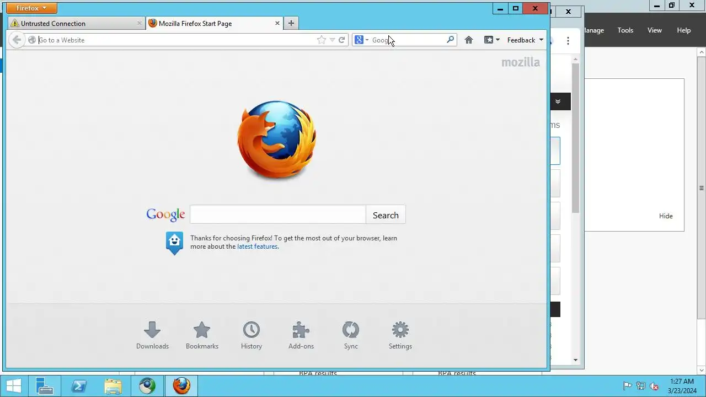The image size is (706, 397).
Task: Click the Go to a Website address field
Action: click(175, 40)
